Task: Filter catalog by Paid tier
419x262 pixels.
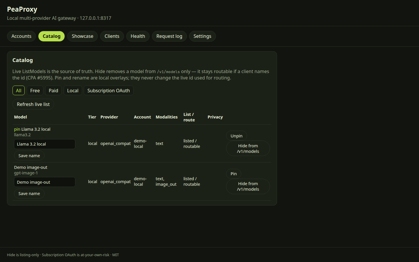Action: click(54, 91)
